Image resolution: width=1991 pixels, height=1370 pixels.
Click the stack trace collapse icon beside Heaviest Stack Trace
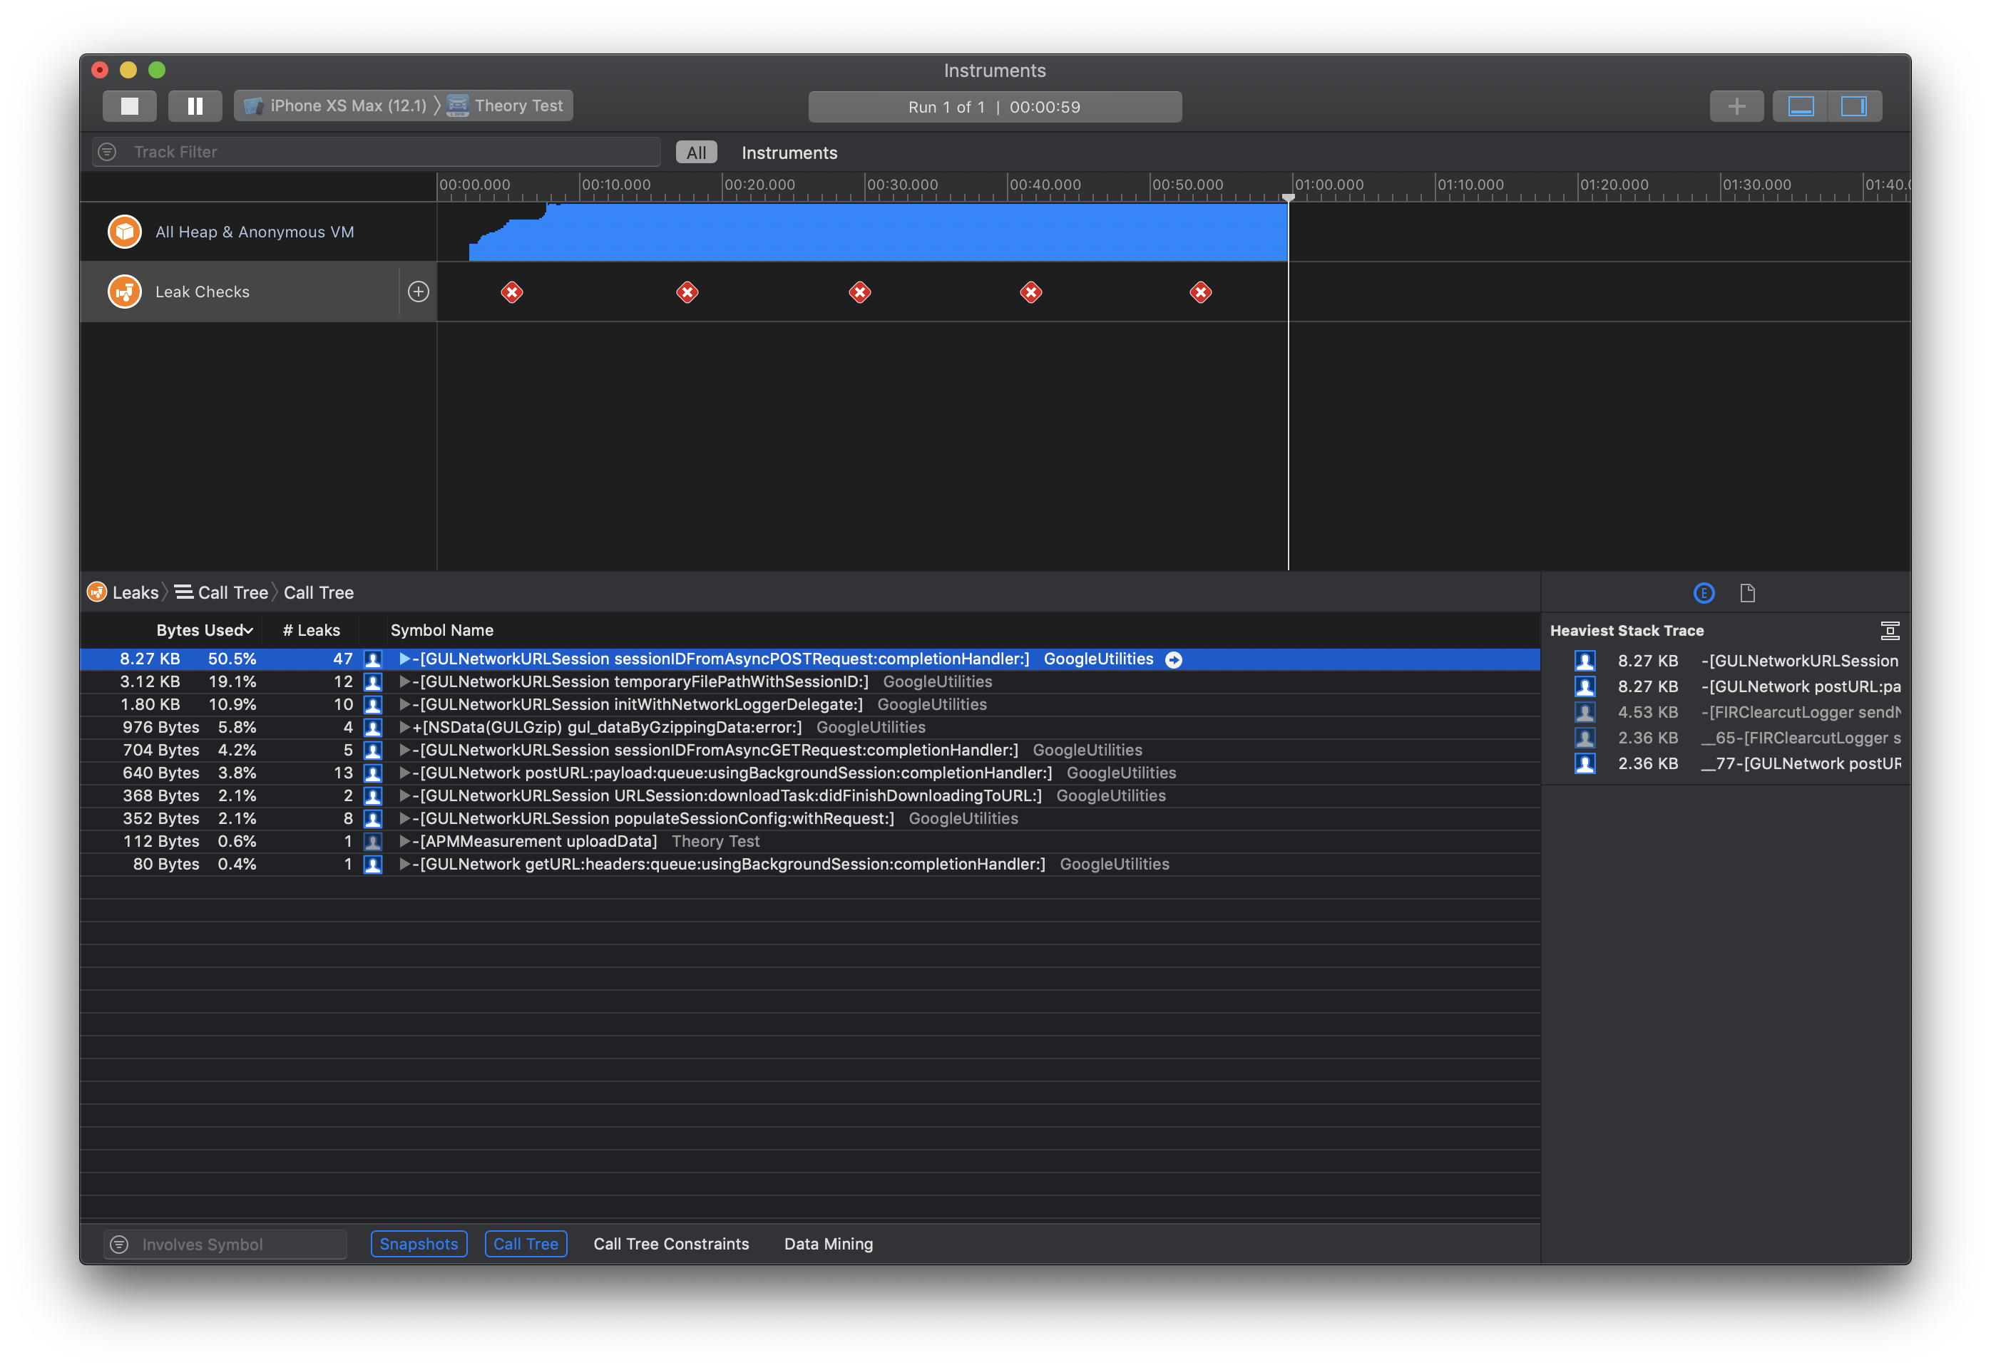[1890, 631]
